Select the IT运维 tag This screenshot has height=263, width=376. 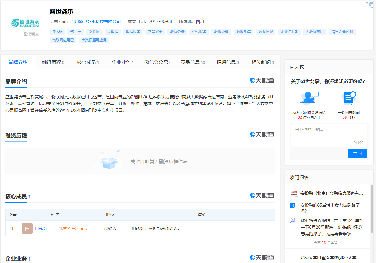pos(57,32)
